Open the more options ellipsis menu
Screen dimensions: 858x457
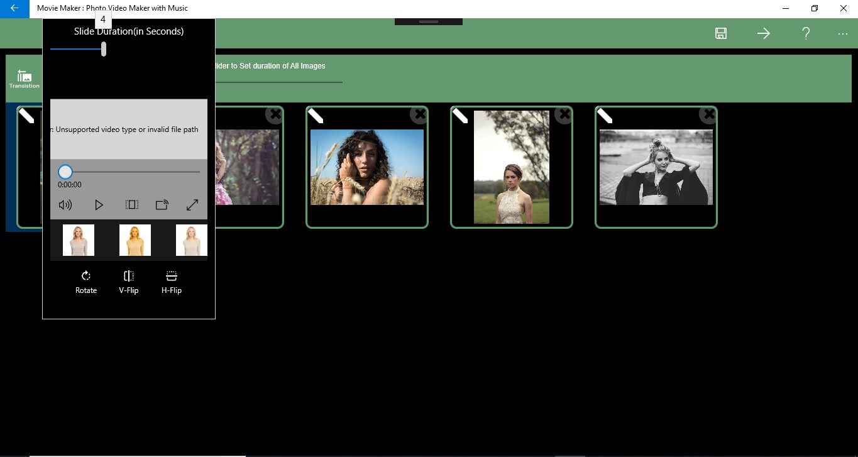click(843, 34)
